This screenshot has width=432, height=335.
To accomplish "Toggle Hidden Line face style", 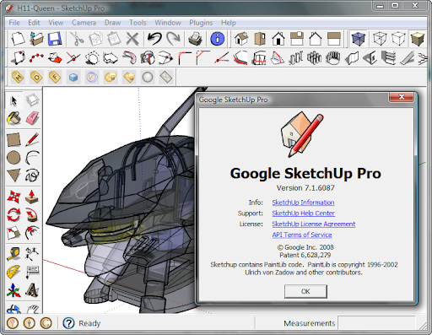I will tap(398, 39).
